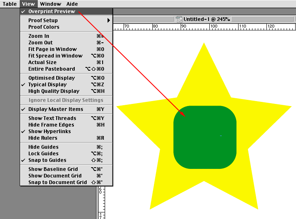Click the document icon beside Untitled-1

pyautogui.click(x=179, y=19)
